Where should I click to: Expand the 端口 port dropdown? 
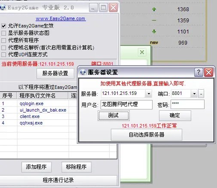[x=194, y=94]
